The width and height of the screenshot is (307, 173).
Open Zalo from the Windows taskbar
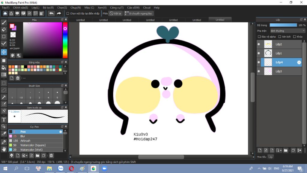(61, 168)
